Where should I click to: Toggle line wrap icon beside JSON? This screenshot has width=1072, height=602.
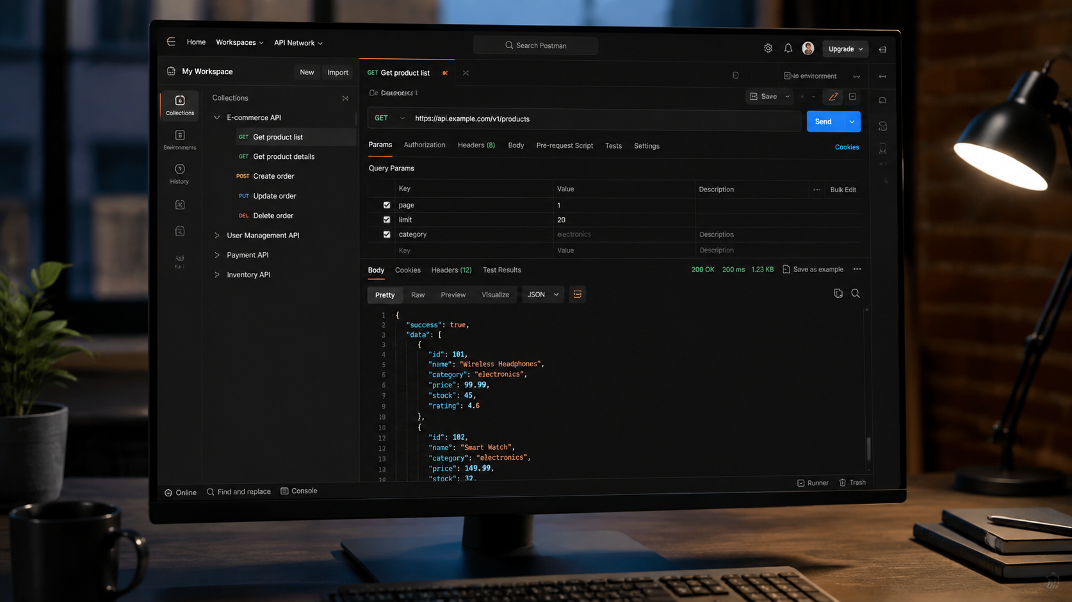click(x=578, y=295)
